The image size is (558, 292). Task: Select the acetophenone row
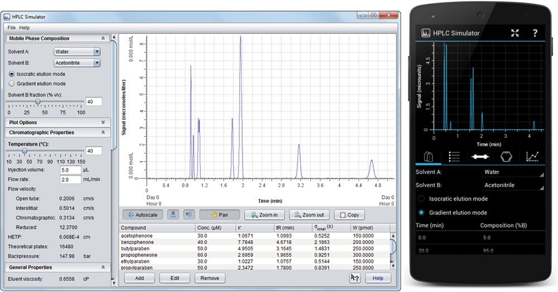pyautogui.click(x=254, y=236)
